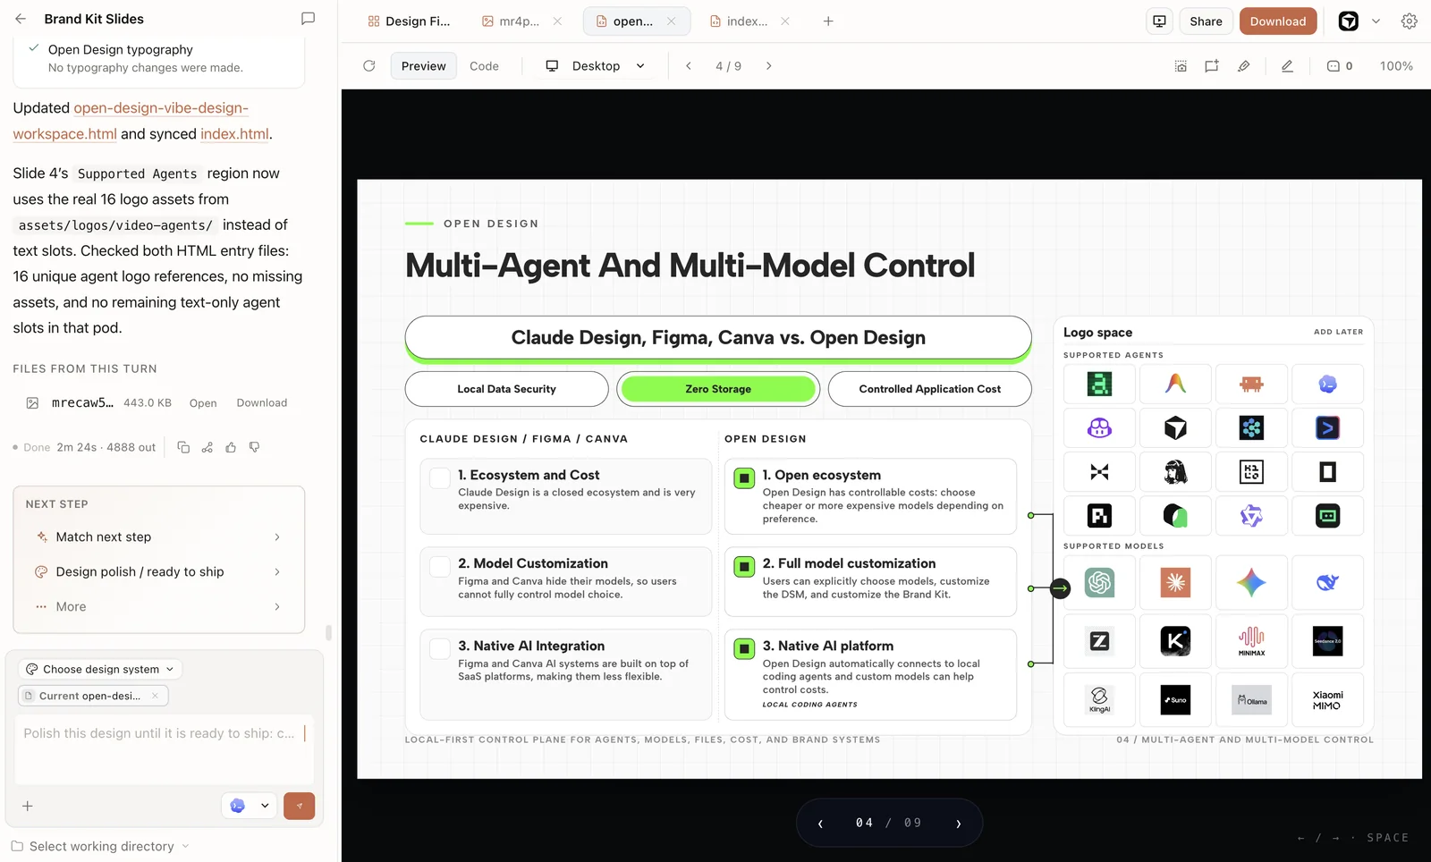The image size is (1431, 862).
Task: Open the Desktop viewport dropdown
Action: pos(596,66)
